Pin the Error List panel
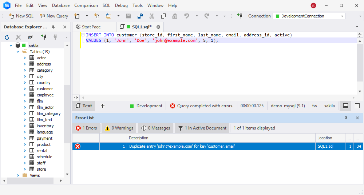364x195 pixels. 346,118
